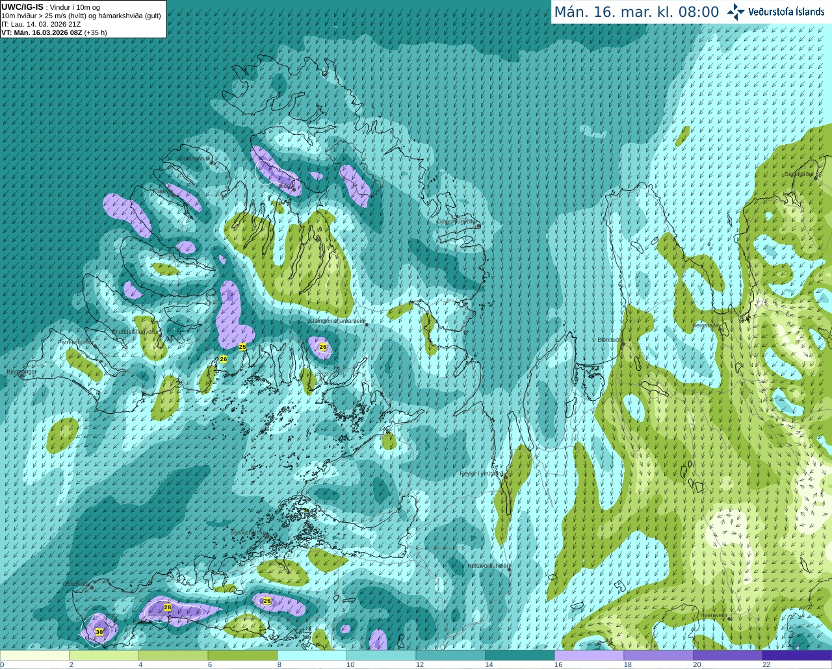The width and height of the screenshot is (832, 669).
Task: Click the legend scale value 16
Action: click(x=558, y=664)
